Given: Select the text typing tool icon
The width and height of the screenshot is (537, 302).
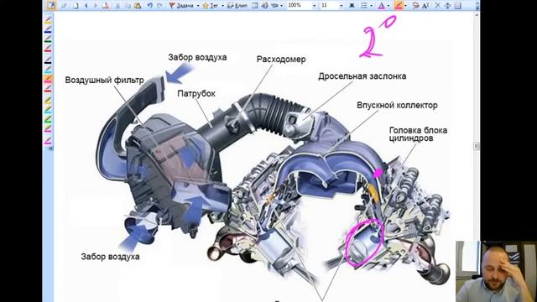Looking at the screenshot, I should click(x=425, y=6).
